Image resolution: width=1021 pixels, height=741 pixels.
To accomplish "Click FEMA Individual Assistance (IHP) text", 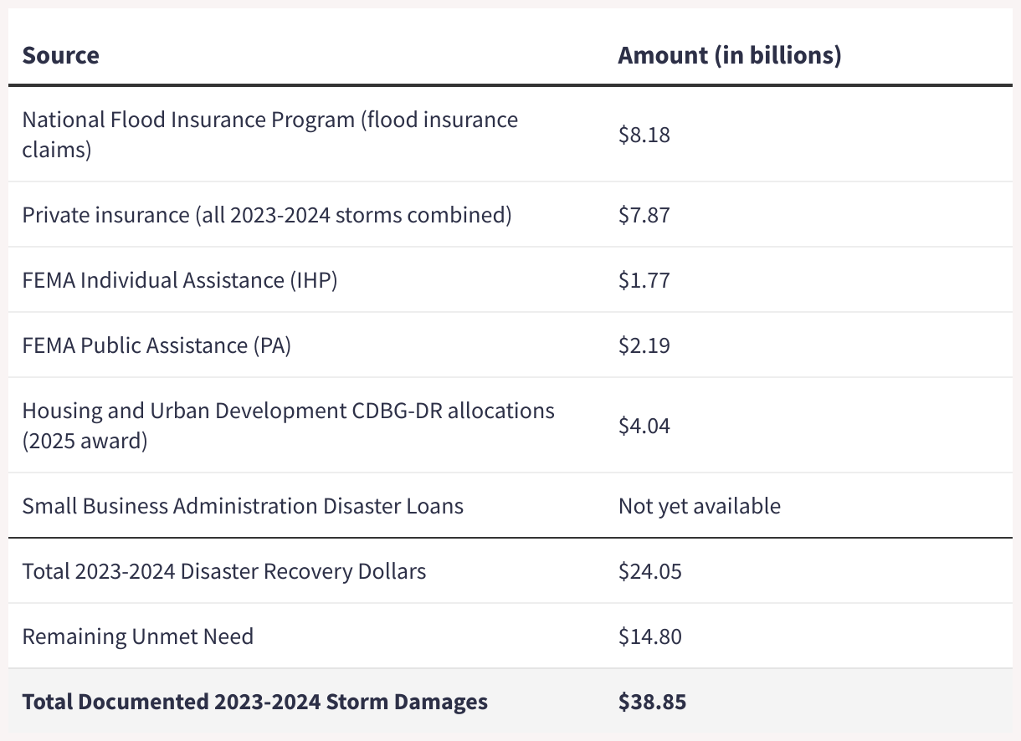I will click(x=179, y=280).
